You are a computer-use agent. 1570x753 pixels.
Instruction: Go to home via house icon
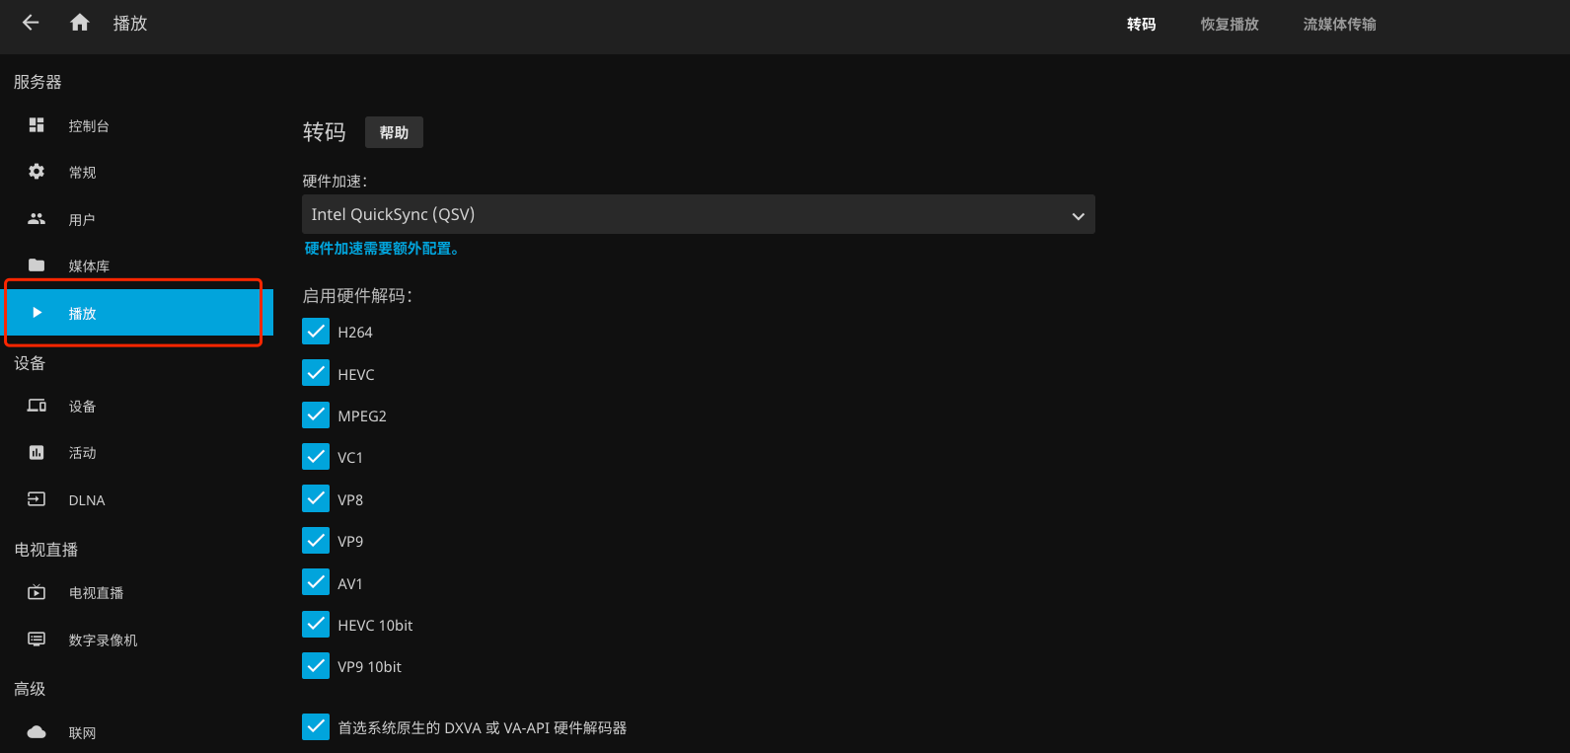click(x=80, y=23)
